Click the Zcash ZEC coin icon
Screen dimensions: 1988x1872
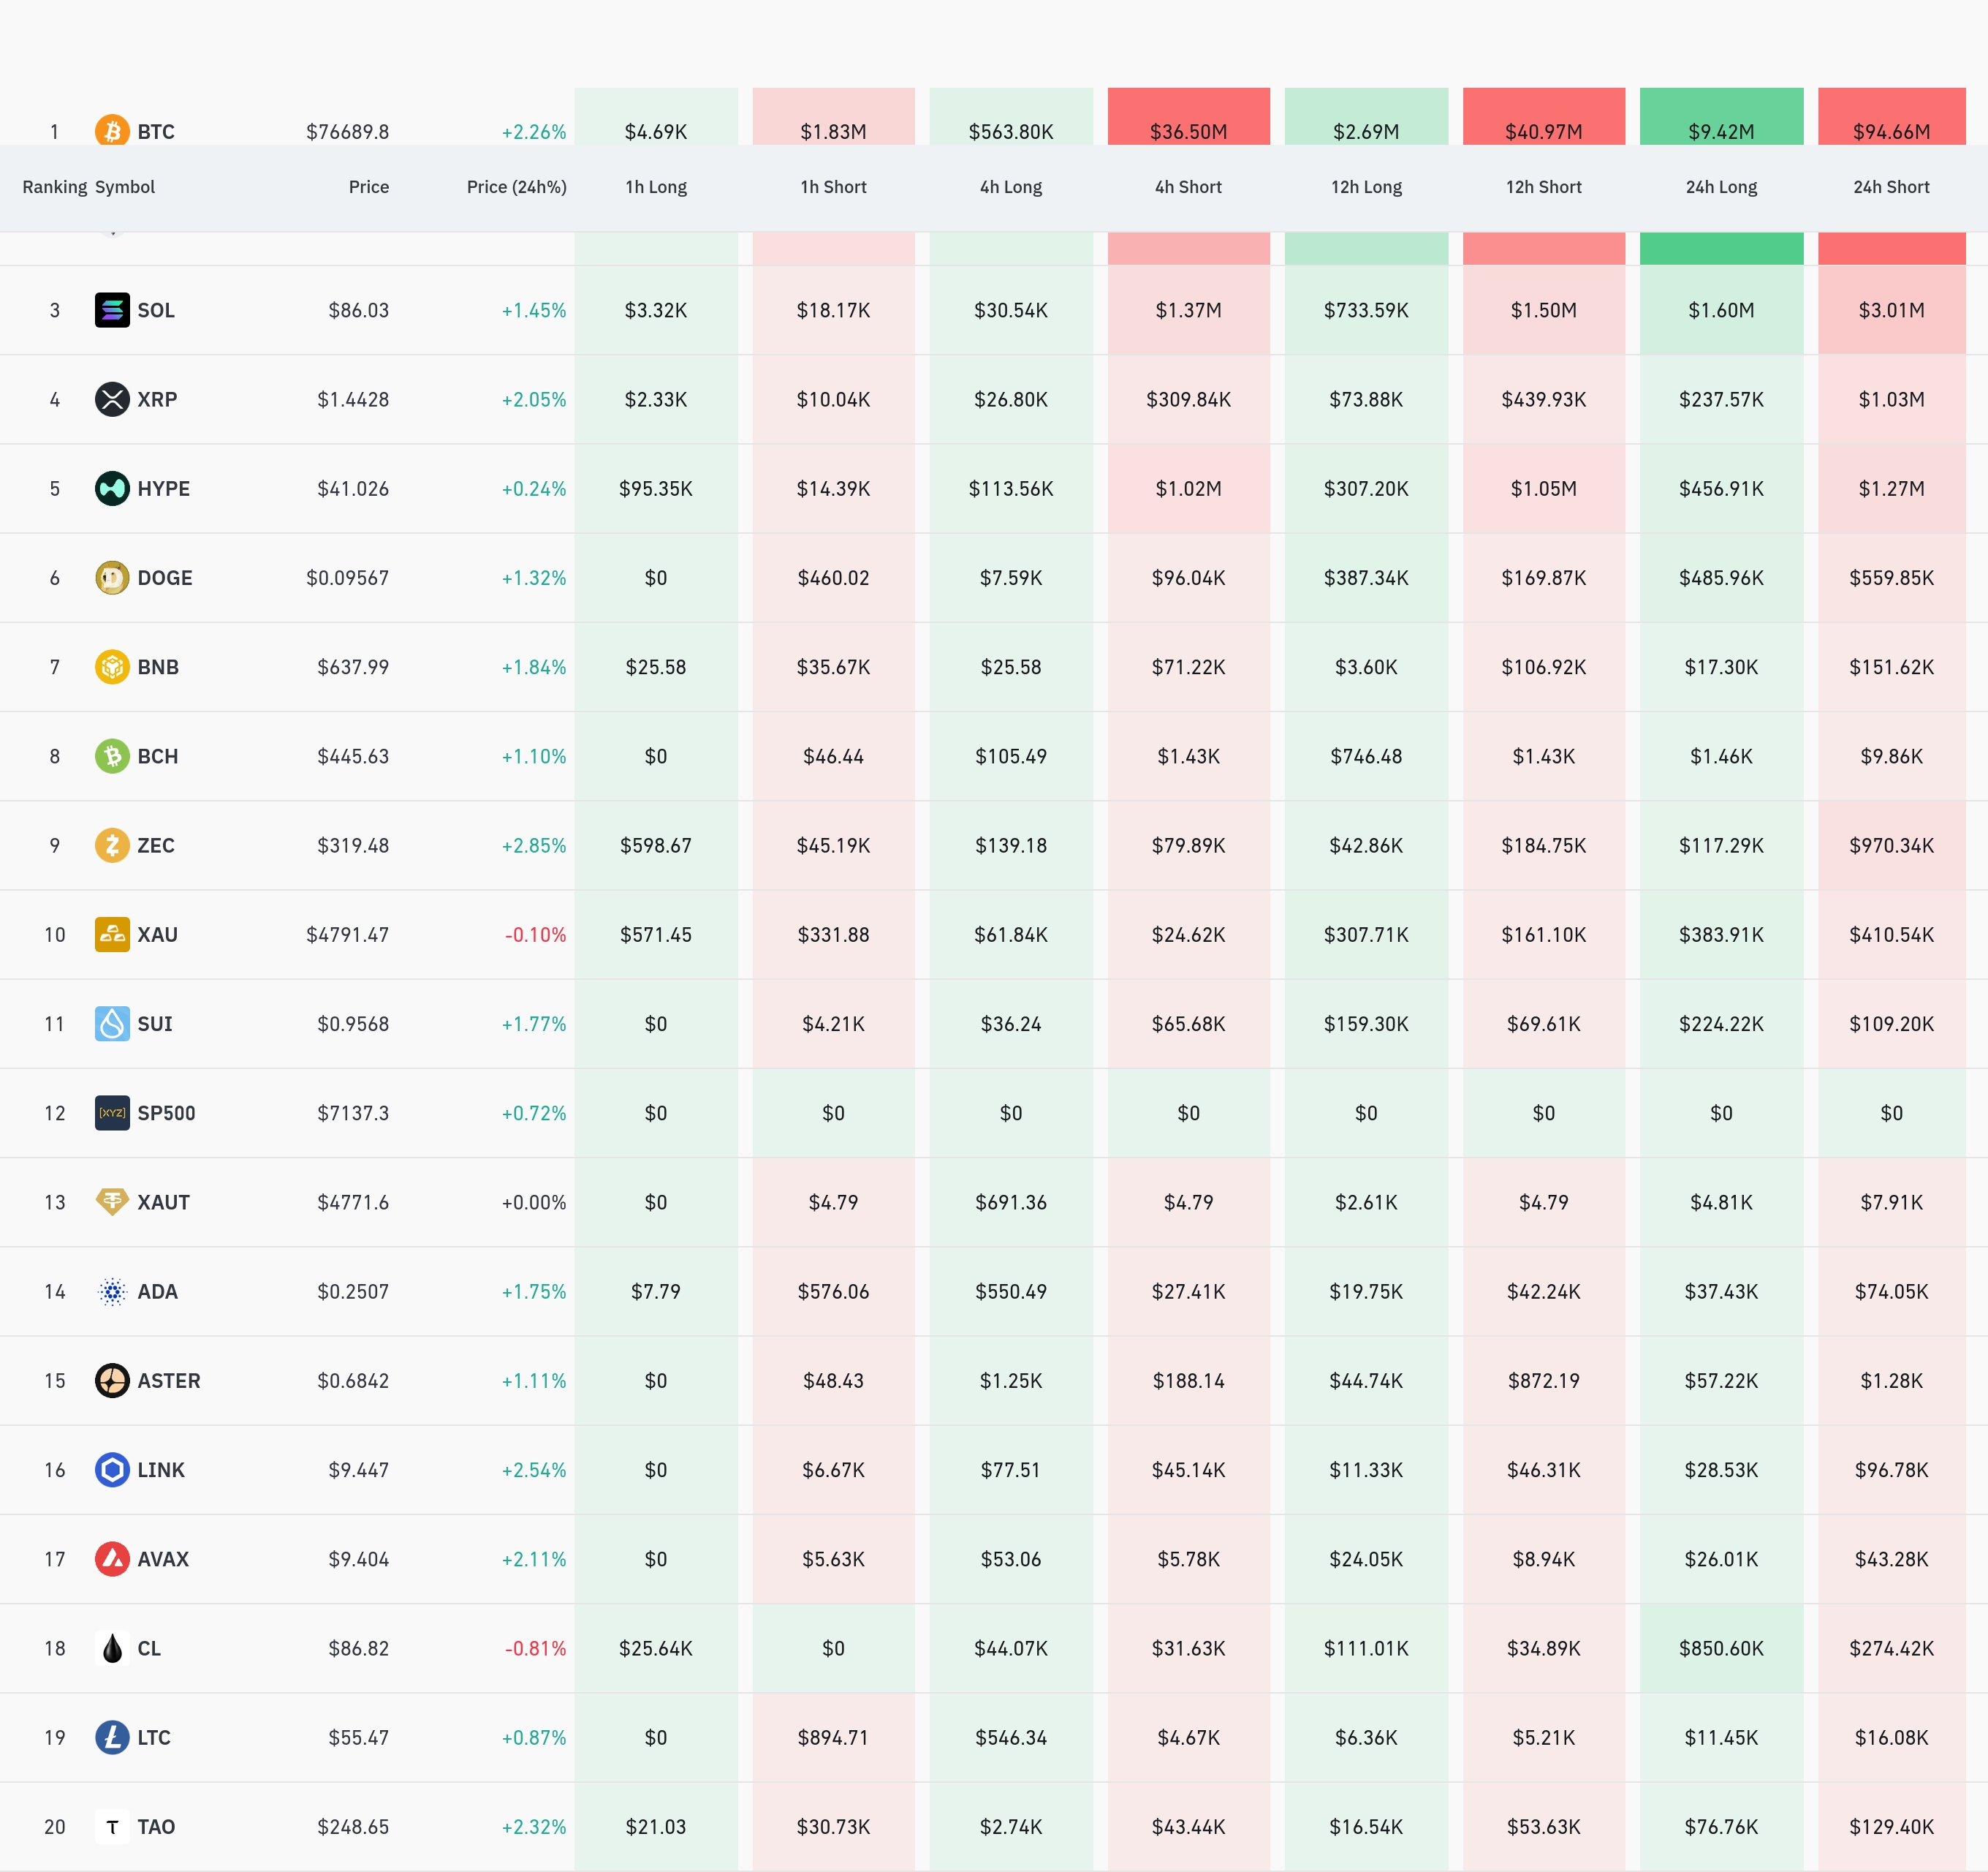coord(112,845)
